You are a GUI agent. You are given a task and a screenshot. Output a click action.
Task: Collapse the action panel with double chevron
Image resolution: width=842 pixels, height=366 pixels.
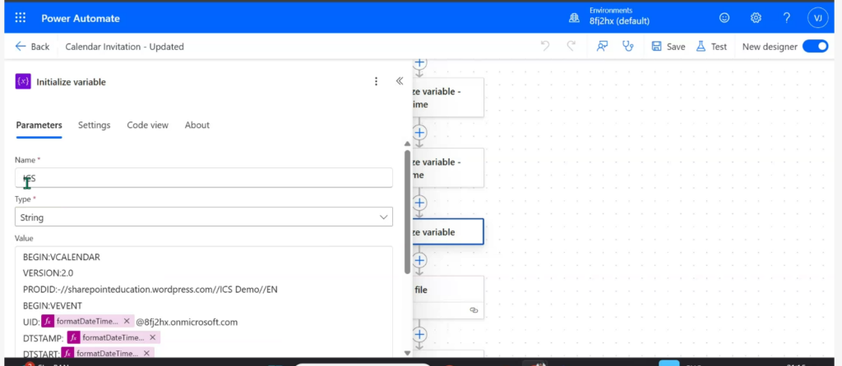coord(399,81)
